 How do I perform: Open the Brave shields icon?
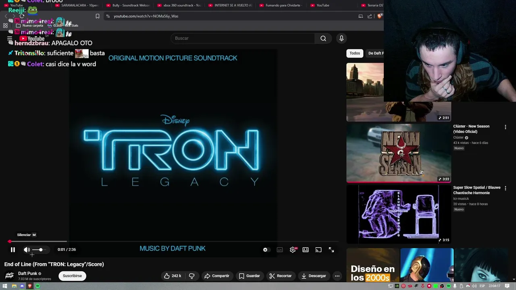point(380,16)
